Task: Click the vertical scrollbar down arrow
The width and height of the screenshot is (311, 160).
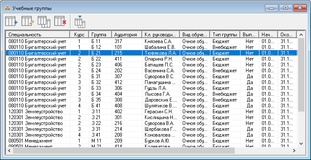Action: [x=301, y=143]
